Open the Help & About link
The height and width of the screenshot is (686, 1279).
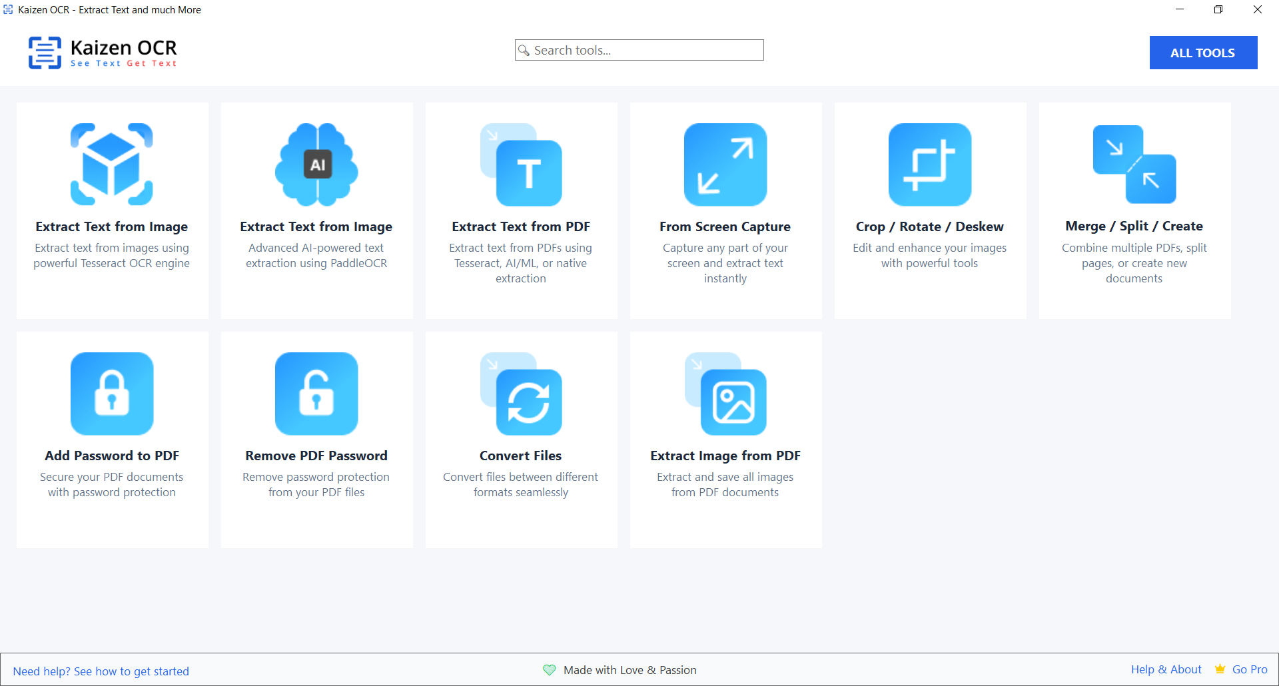click(x=1166, y=669)
